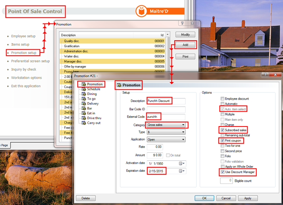This screenshot has width=283, height=205.
Task: Click the Add button in Promotion list
Action: click(x=185, y=45)
